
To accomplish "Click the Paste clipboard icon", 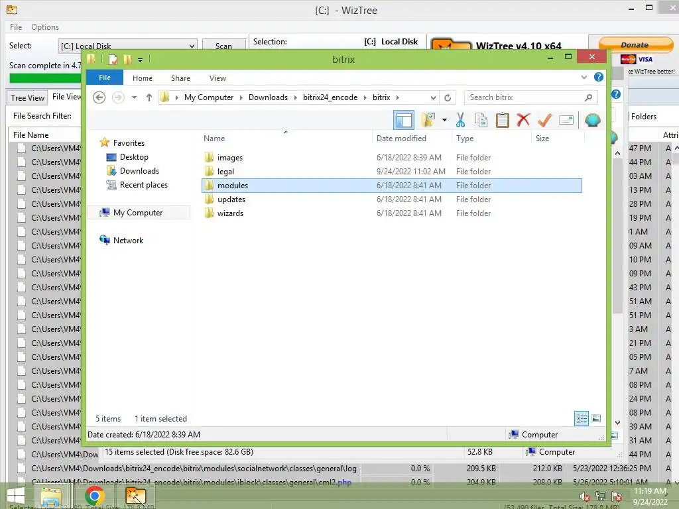I will 503,120.
